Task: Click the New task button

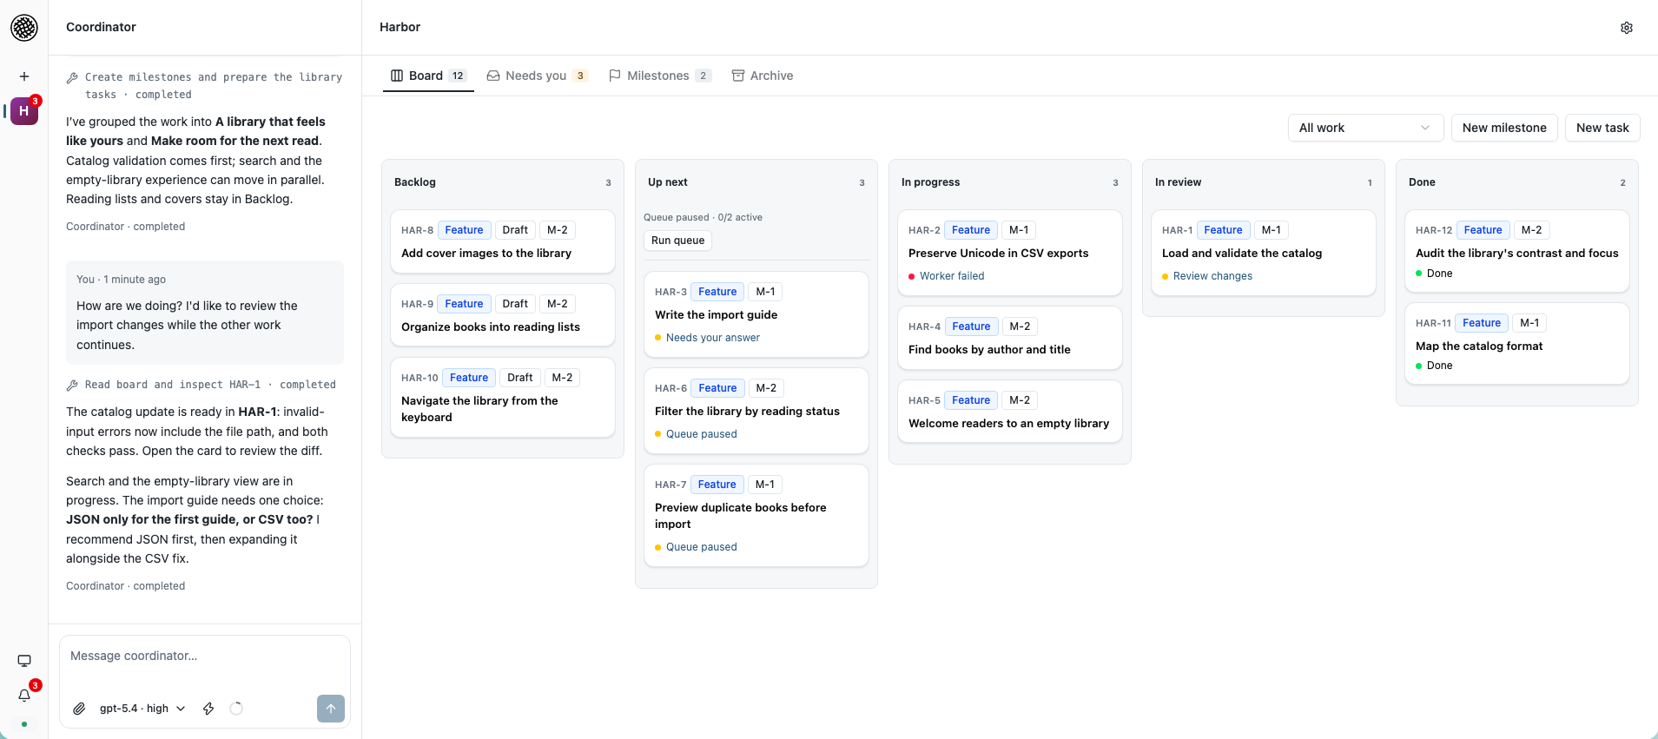Action: (x=1602, y=128)
